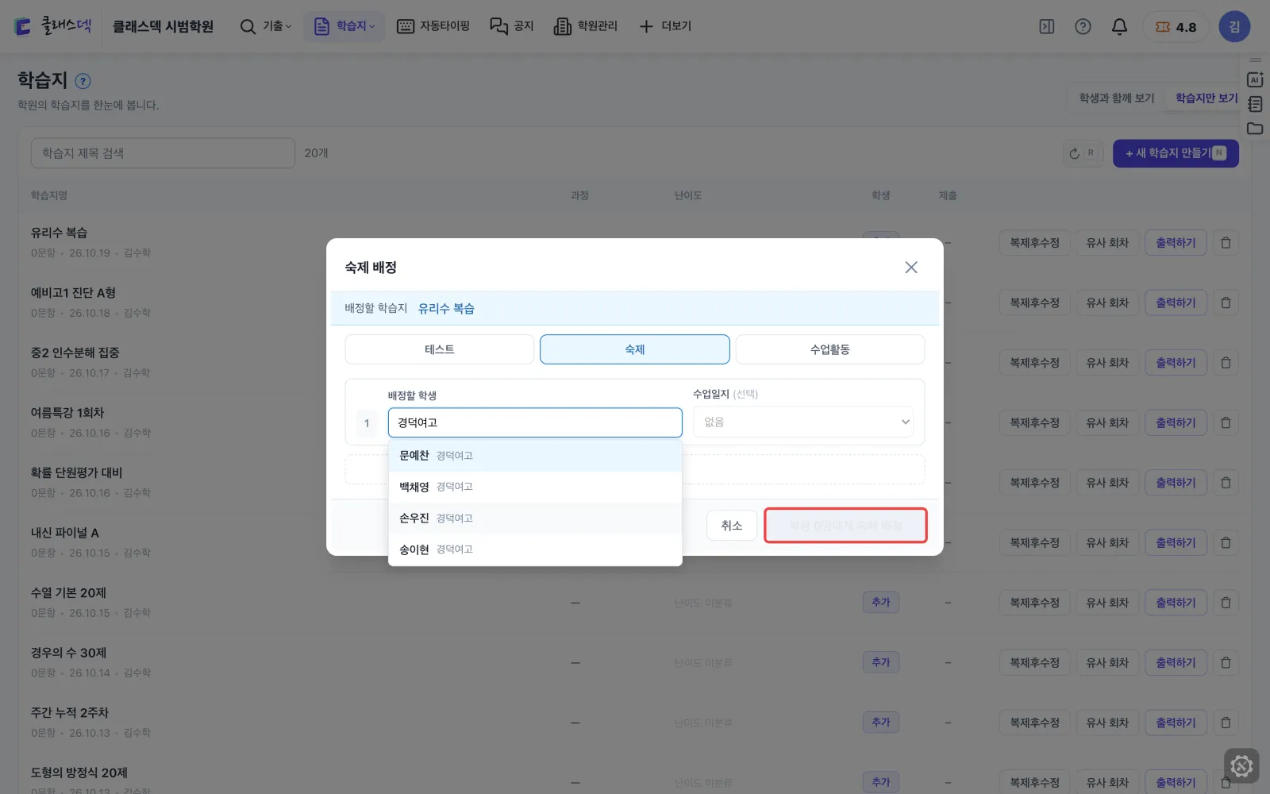
Task: Delete 중2 인수분해 집중 with trash icon
Action: pyautogui.click(x=1226, y=363)
